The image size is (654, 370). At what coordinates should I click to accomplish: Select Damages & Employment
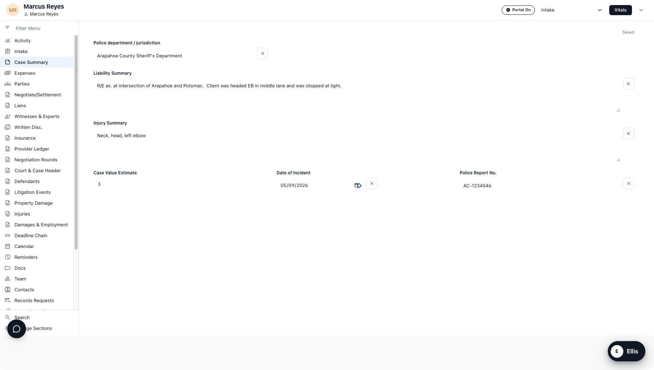(x=37, y=225)
